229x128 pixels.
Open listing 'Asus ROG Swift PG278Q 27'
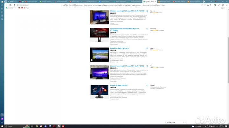[x=120, y=48]
